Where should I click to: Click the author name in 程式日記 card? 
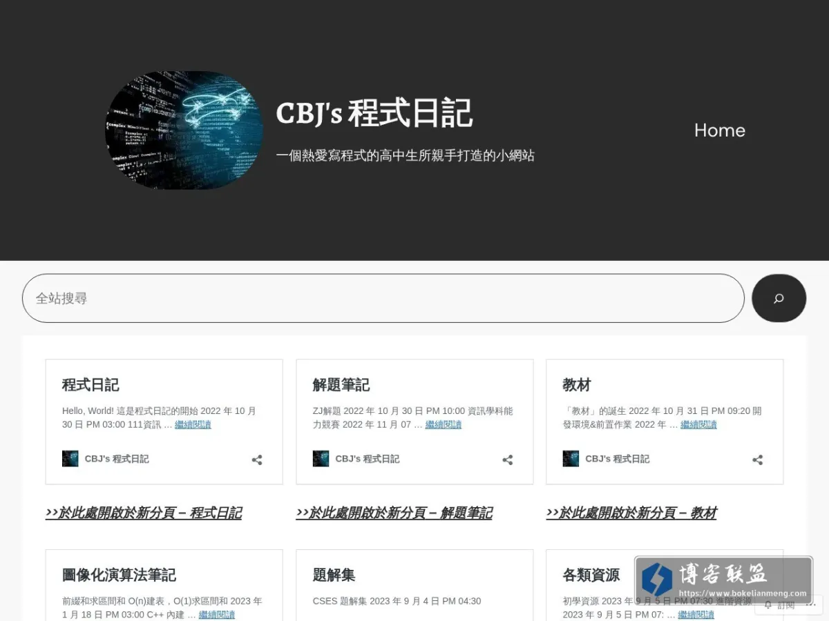pyautogui.click(x=117, y=459)
